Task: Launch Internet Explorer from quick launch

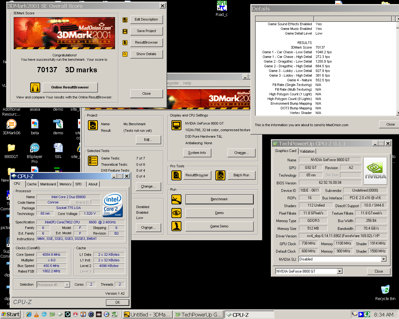Action: 29,314
